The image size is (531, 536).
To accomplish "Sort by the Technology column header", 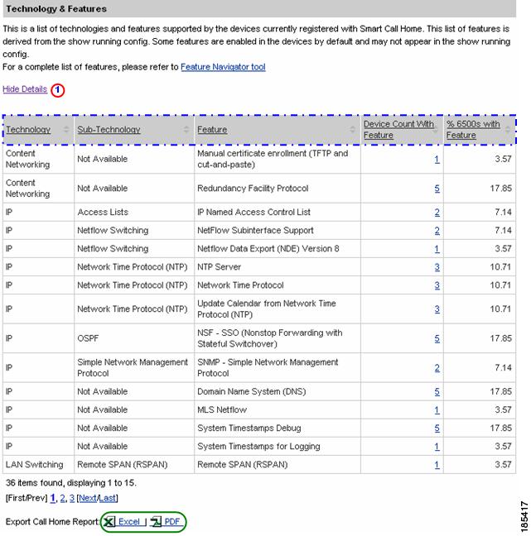I will 28,130.
